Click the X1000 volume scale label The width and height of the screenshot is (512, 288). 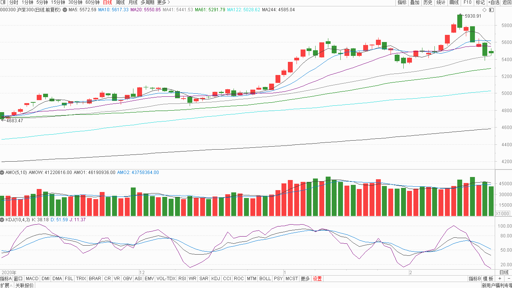point(503,213)
